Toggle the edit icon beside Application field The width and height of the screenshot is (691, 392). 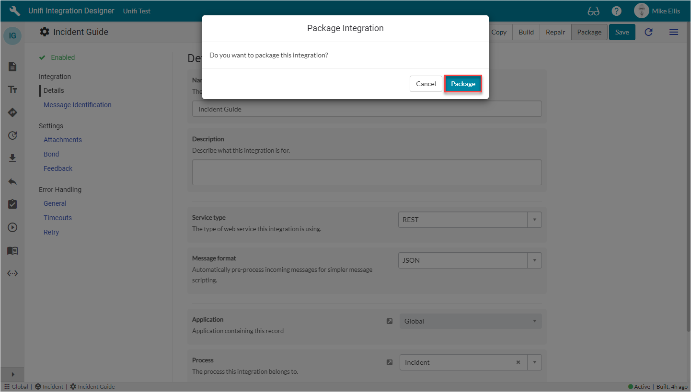coord(389,321)
